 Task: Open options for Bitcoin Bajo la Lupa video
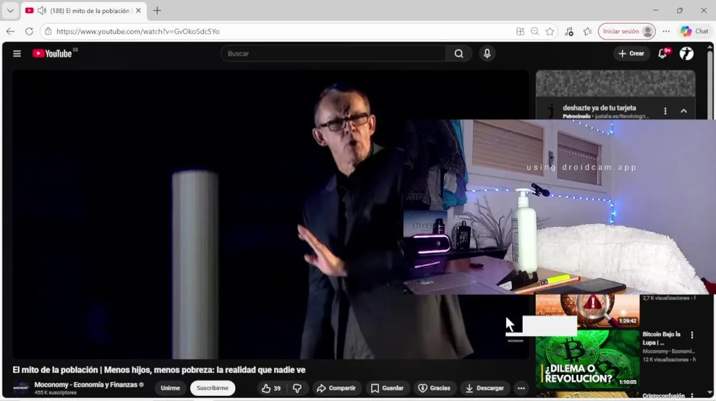(692, 335)
